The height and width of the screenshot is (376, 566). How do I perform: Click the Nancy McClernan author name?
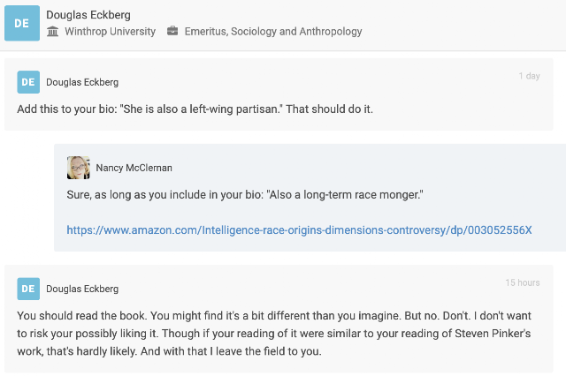point(134,168)
